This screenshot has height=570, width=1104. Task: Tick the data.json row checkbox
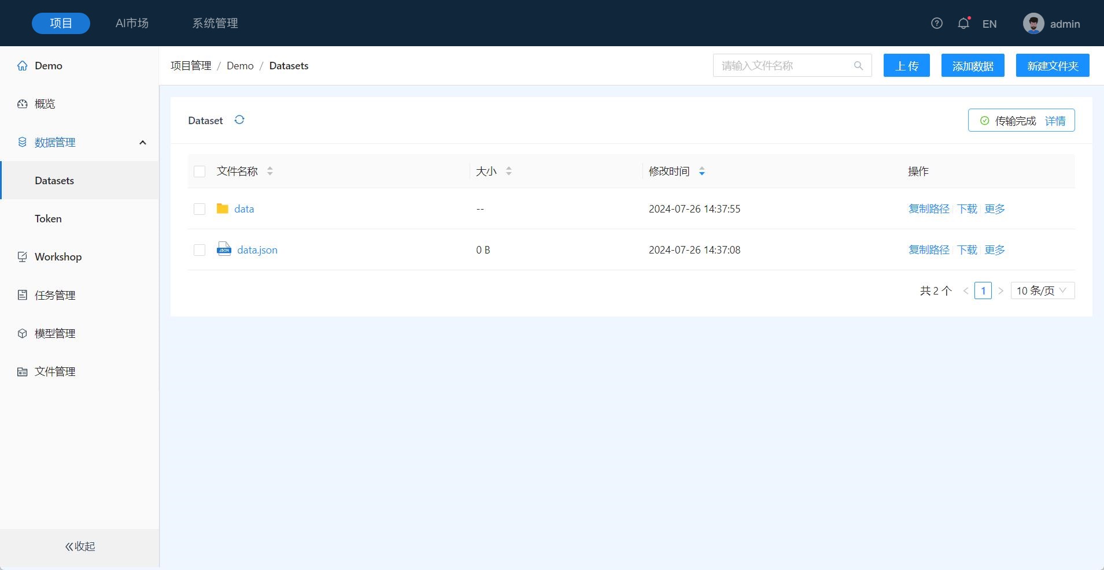(x=200, y=249)
